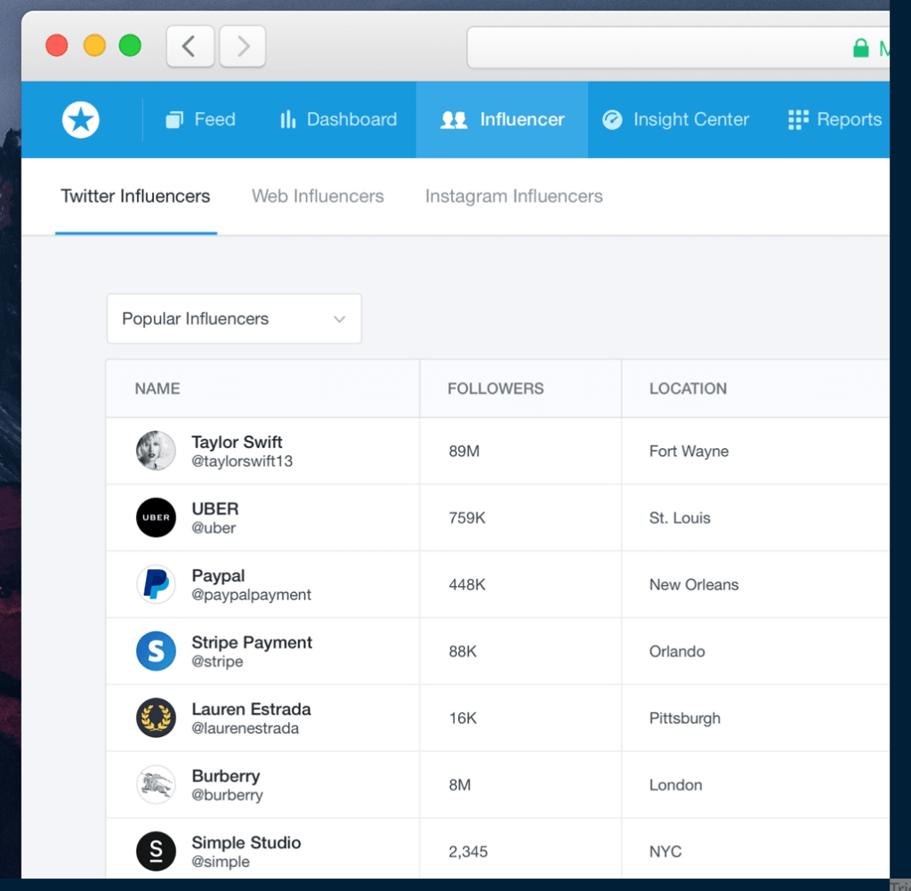Screen dimensions: 911x891
Task: Click the Reports grid icon
Action: [798, 120]
